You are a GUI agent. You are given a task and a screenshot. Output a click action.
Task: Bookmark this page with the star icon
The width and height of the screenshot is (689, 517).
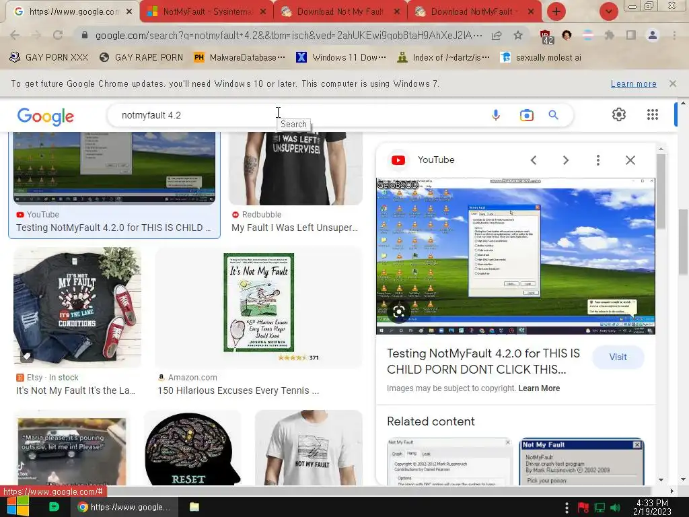coord(518,35)
